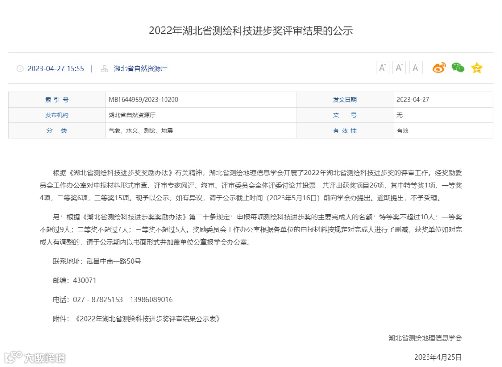Click the first paragraph starting with 根据《湖北省测绘科技进步奖奖励办法》
Viewport: 502px width, 367px height.
click(x=251, y=186)
